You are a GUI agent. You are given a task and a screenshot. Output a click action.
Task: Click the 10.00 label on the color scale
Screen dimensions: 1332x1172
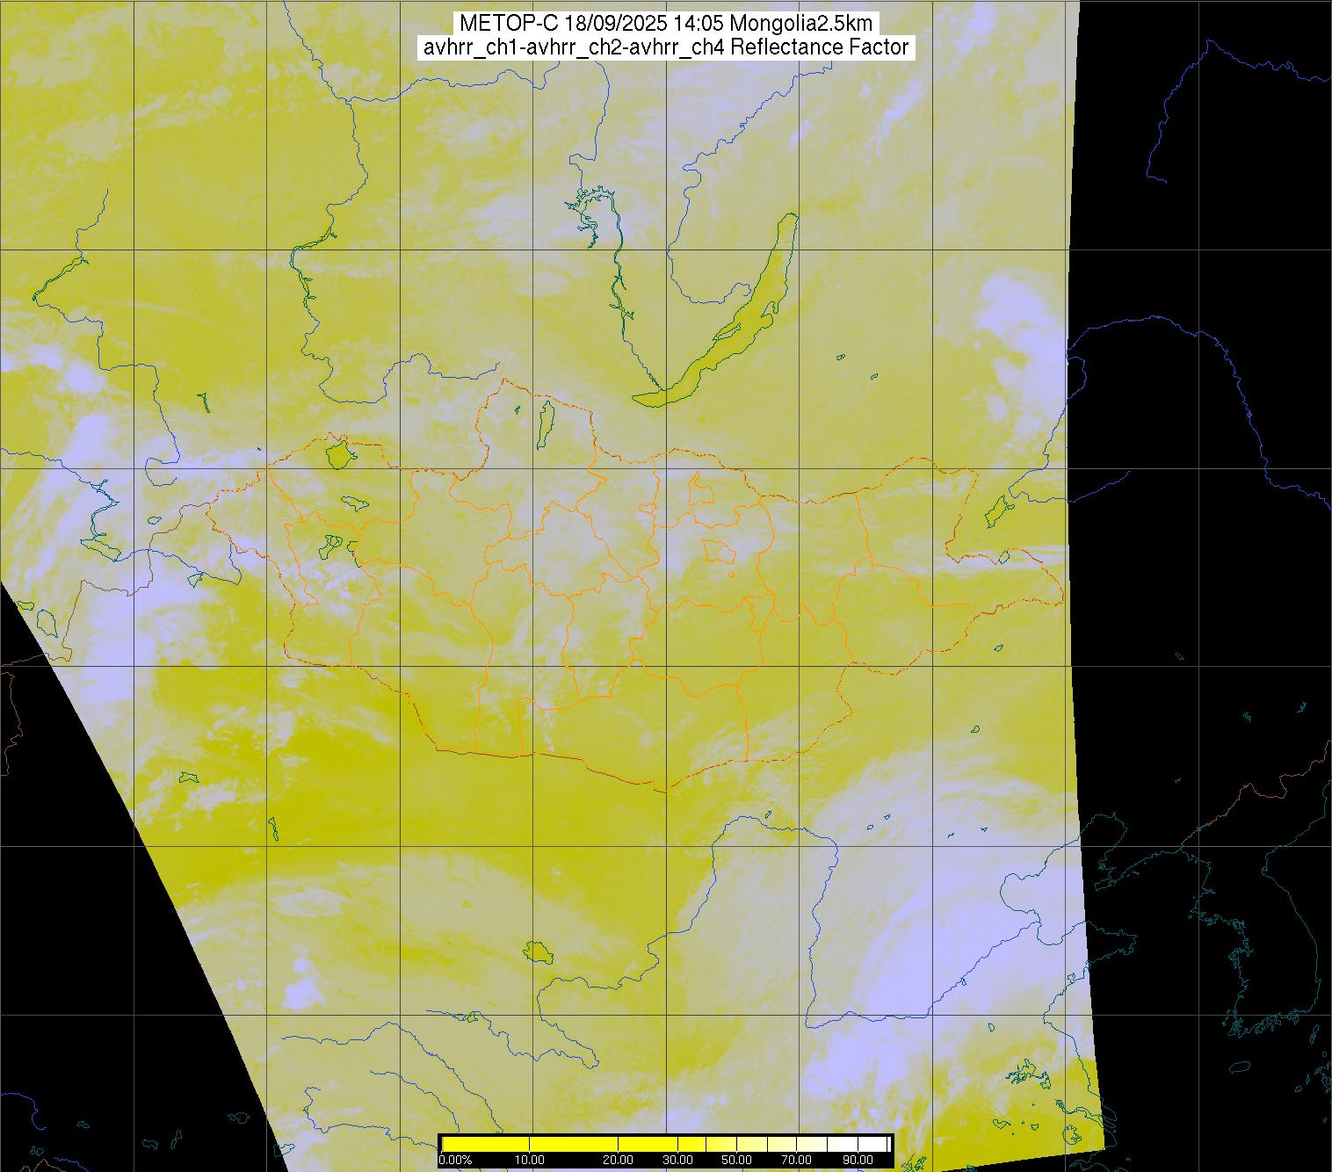(531, 1161)
